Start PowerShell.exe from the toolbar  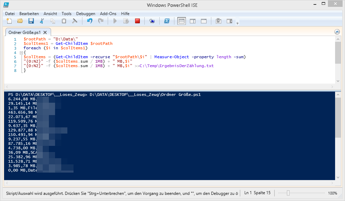click(167, 21)
